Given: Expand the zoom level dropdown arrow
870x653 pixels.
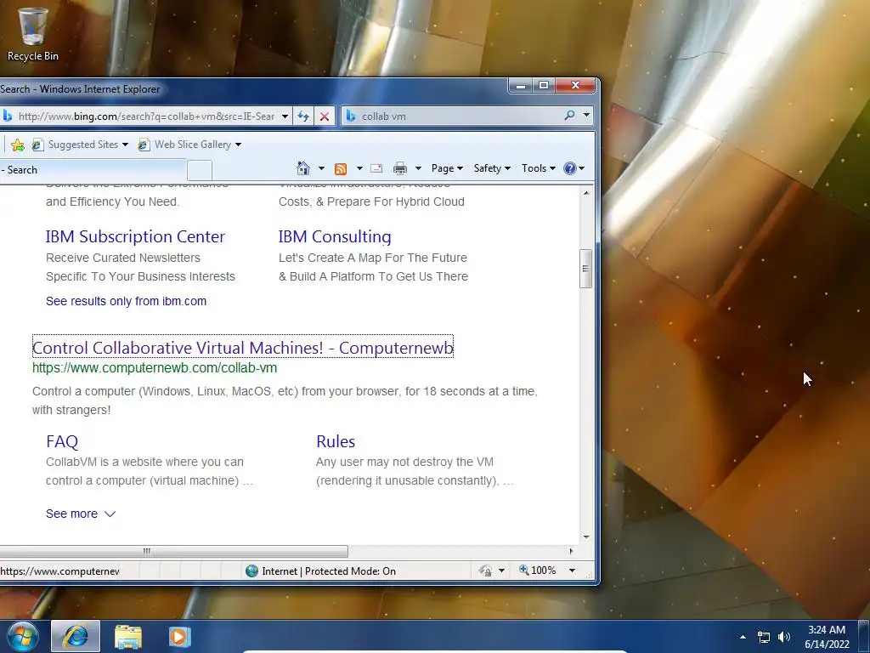Looking at the screenshot, I should tap(572, 571).
